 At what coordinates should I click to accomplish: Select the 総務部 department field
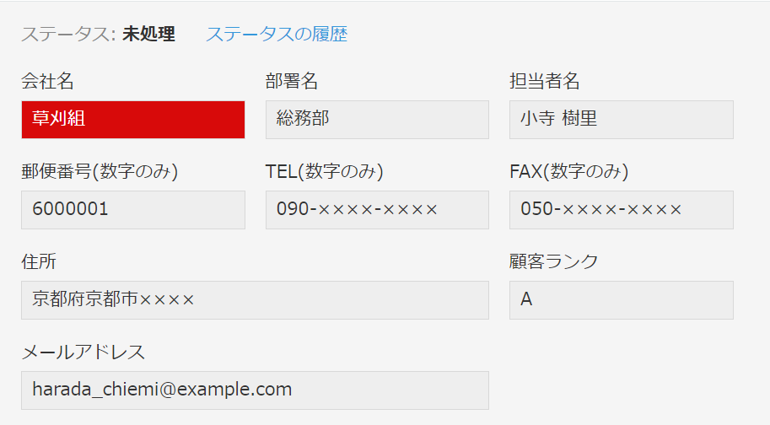[377, 120]
